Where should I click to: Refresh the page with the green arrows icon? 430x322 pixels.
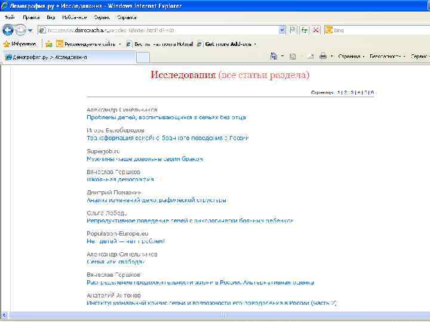coord(305,30)
